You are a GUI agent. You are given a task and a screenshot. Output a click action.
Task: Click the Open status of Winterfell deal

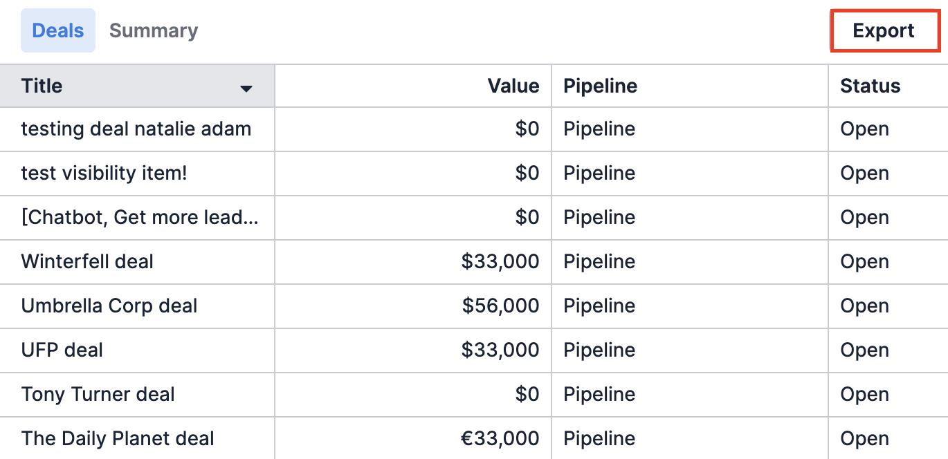tap(864, 262)
